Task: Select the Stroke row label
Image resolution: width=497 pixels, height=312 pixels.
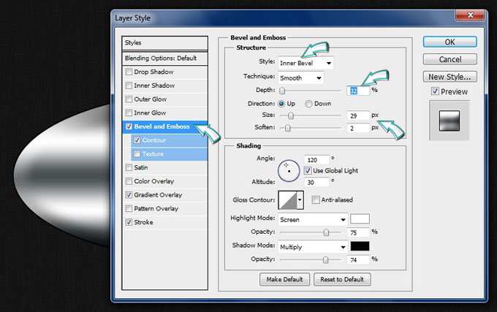Action: tap(143, 222)
